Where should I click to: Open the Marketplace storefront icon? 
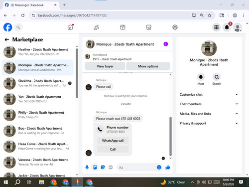pos(149,27)
